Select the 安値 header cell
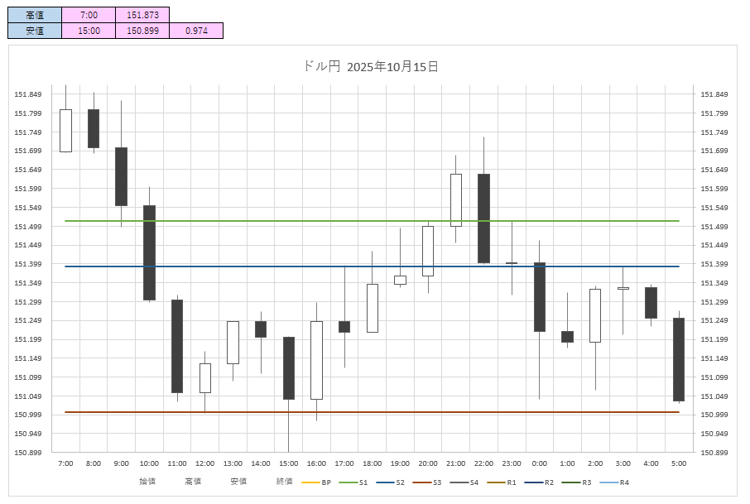Screen dimensions: 750x504 point(34,31)
